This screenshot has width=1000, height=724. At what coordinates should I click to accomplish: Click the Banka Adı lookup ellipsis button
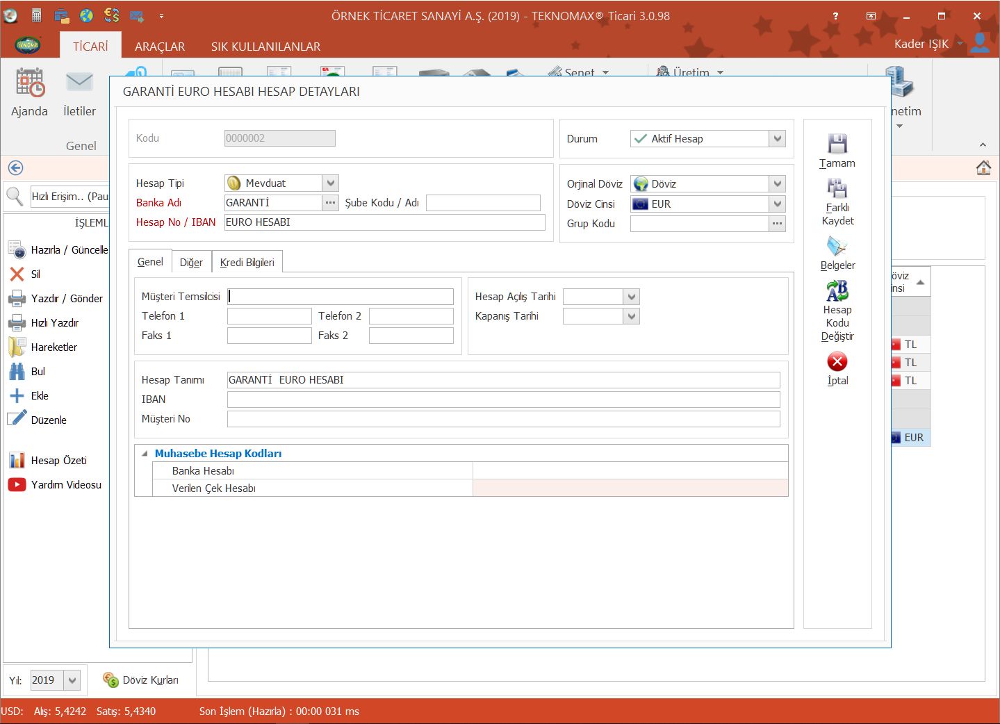click(330, 202)
